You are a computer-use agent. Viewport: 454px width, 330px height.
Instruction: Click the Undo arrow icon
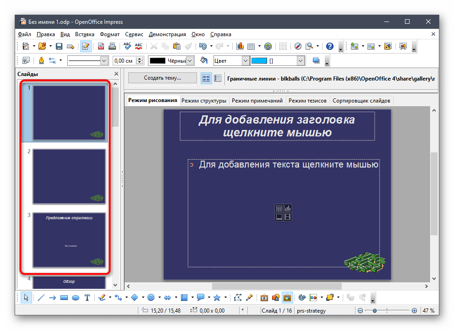coord(203,46)
